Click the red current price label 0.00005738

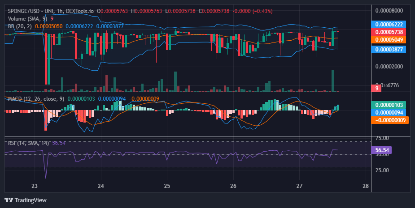click(389, 32)
